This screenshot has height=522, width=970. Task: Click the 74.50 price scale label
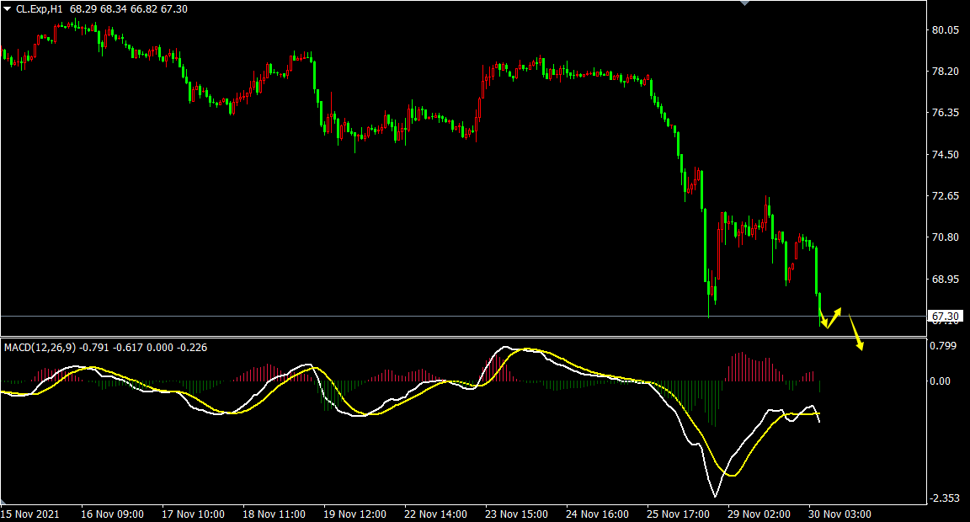(946, 155)
